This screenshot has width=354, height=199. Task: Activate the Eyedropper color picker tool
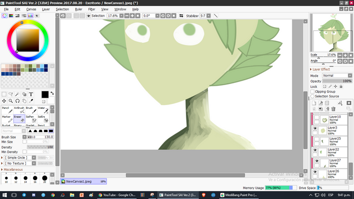[x=31, y=101]
